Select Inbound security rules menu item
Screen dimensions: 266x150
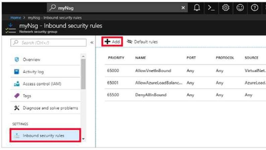pos(45,135)
